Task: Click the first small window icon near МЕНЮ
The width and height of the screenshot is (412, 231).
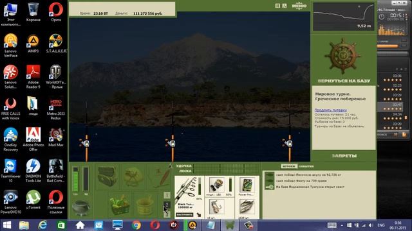Action: point(277,6)
